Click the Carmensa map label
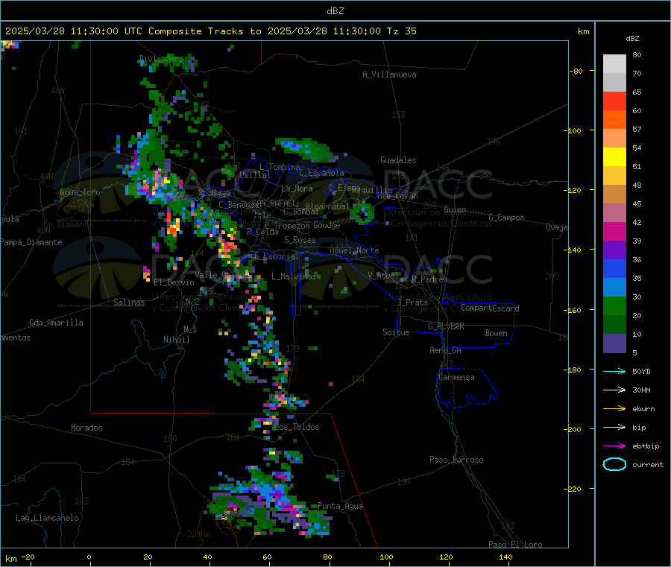Screen dimensions: 671x567 (x=456, y=377)
